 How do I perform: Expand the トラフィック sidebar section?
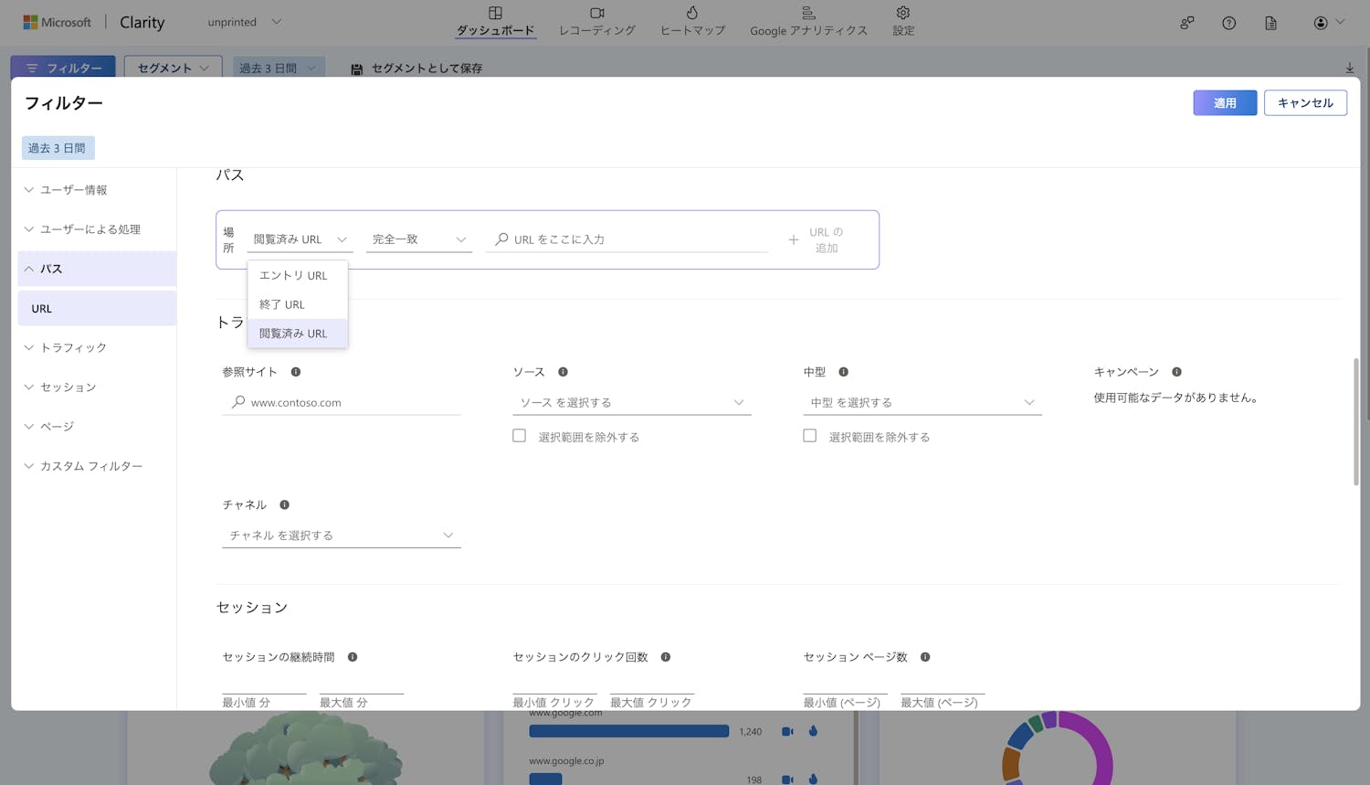coord(73,347)
